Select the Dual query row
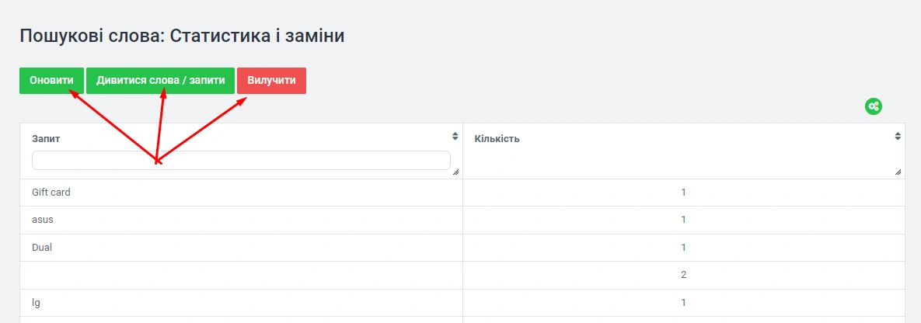921x323 pixels. click(42, 248)
